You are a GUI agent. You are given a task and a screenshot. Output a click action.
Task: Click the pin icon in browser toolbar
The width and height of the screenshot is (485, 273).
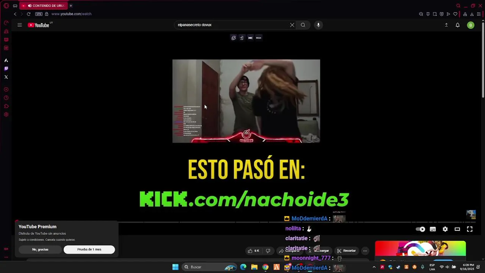(428, 14)
